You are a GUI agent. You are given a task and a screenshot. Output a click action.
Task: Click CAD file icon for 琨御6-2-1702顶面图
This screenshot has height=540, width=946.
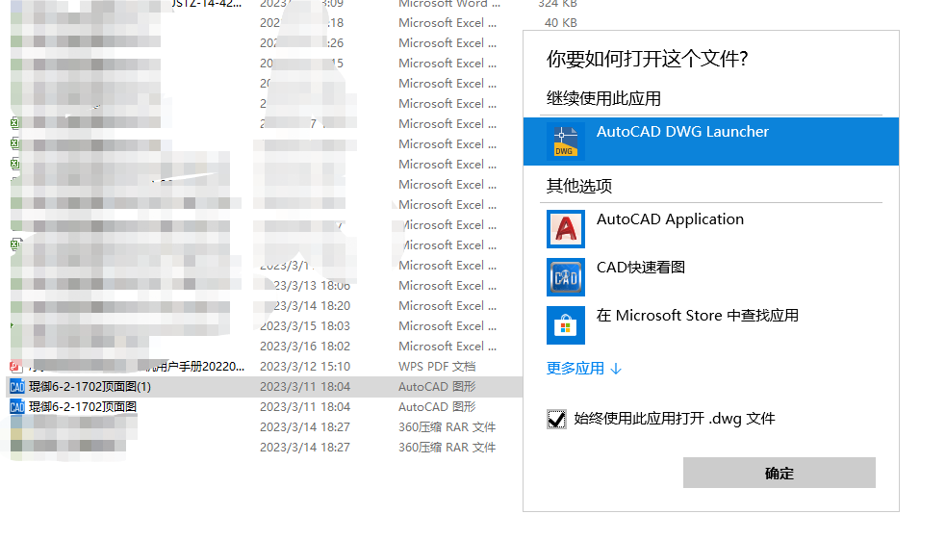pyautogui.click(x=17, y=407)
